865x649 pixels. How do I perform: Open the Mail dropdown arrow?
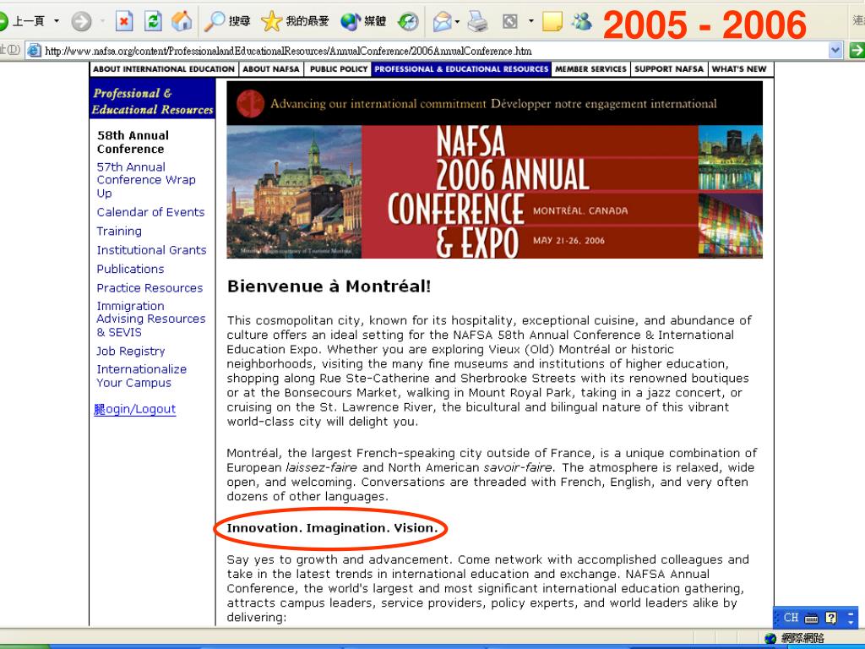tap(457, 22)
